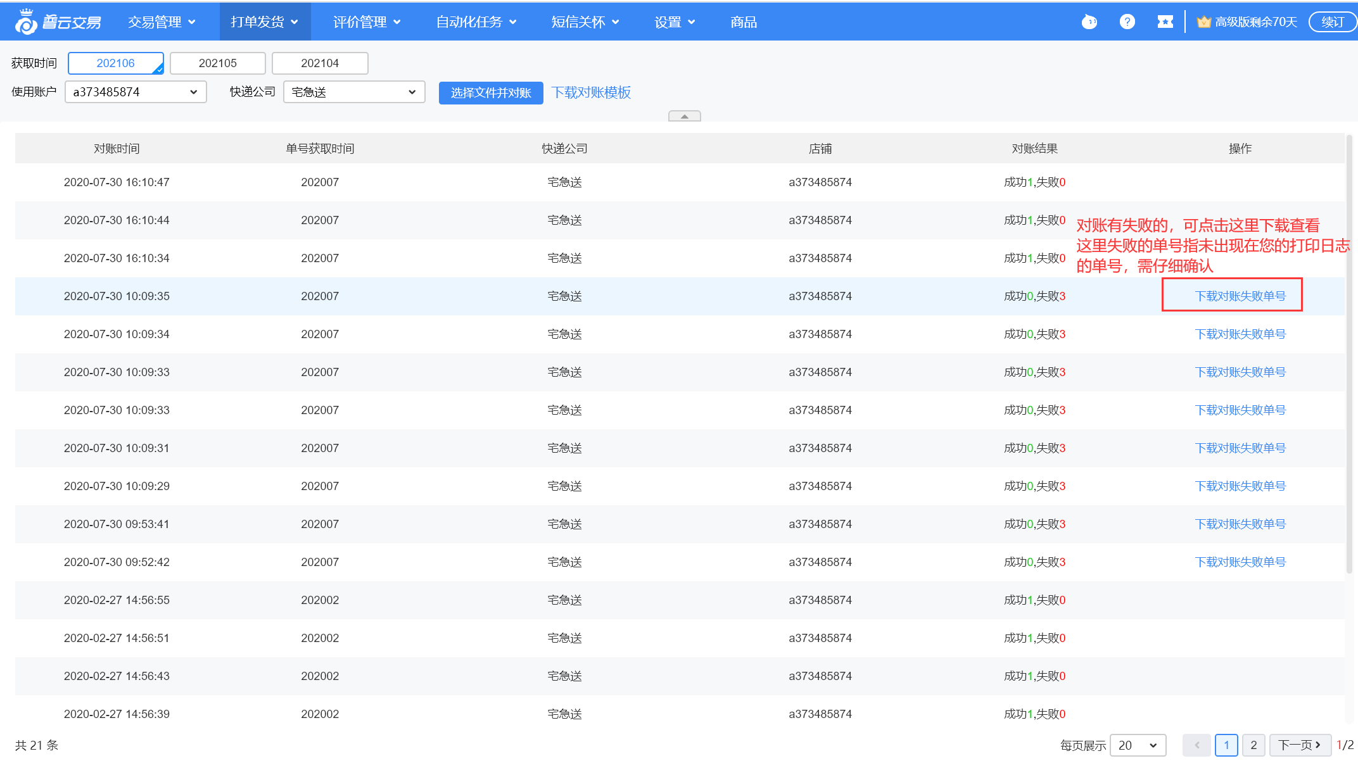Collapse the filter panel with up arrow
1358x775 pixels.
tap(684, 117)
